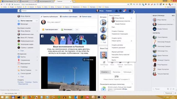Open chat with Татьяна Мратова
Screen dimensions: 177x99
(163, 74)
